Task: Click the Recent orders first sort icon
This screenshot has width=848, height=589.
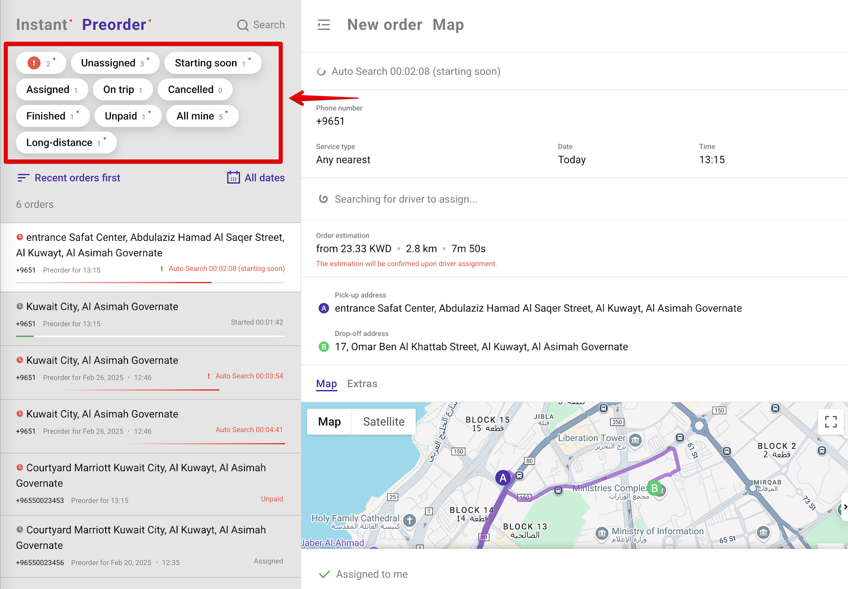Action: tap(23, 178)
